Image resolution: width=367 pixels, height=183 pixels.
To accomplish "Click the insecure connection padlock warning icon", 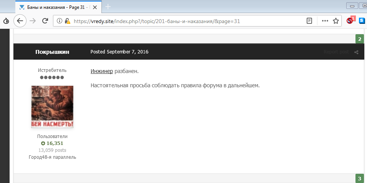I will tap(67, 21).
